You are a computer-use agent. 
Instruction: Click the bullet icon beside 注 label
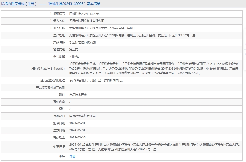pyautogui.click(x=60, y=156)
